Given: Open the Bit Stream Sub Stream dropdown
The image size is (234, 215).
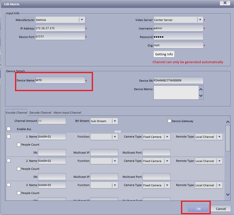Looking at the screenshot, I should click(115, 121).
